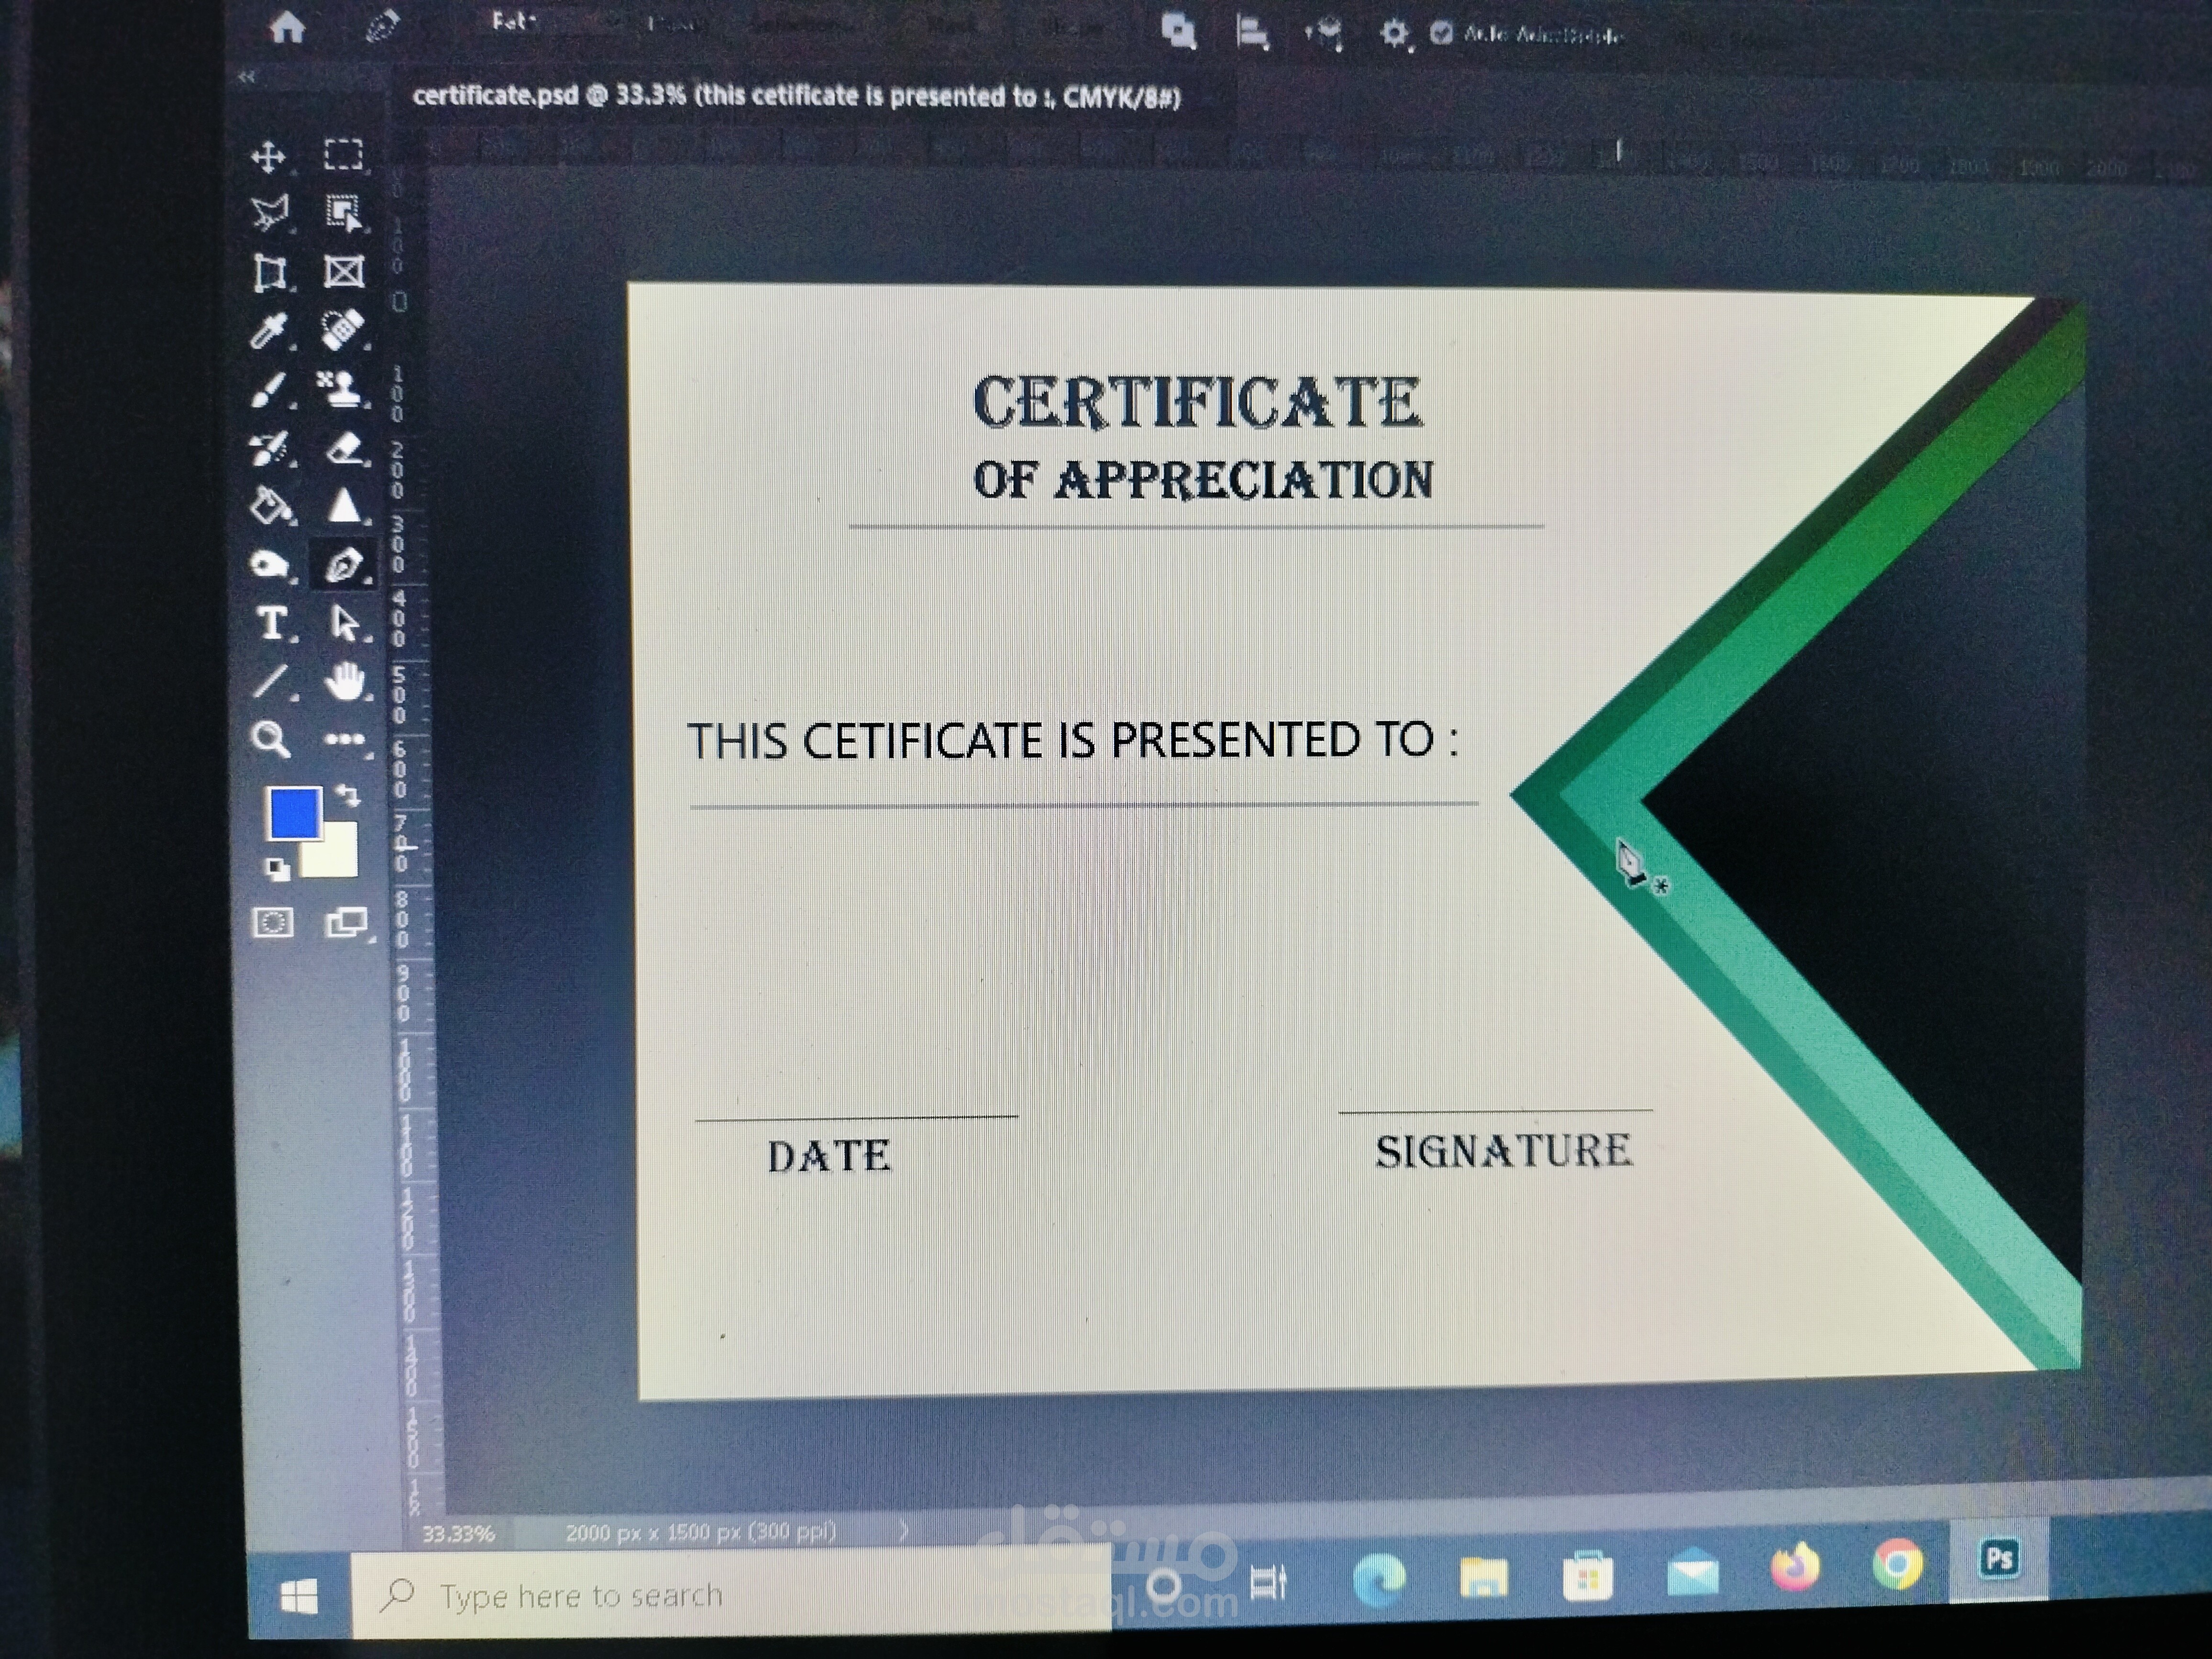Click the OF APPRECIATION text on canvas
Screen dimensions: 2212x1659
(x=1203, y=480)
